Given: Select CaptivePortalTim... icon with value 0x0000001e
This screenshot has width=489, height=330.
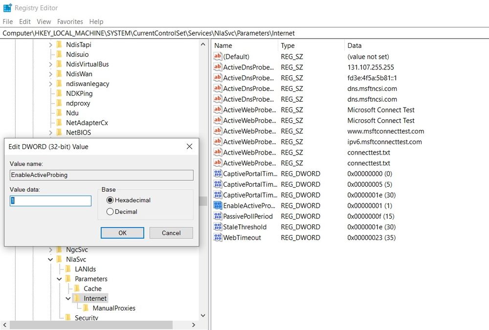Looking at the screenshot, I should pos(218,195).
